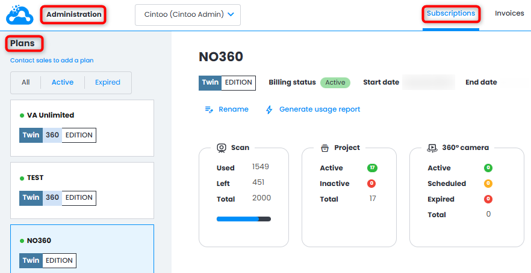531x273 pixels.
Task: Open the Subscriptions tab
Action: coord(451,13)
